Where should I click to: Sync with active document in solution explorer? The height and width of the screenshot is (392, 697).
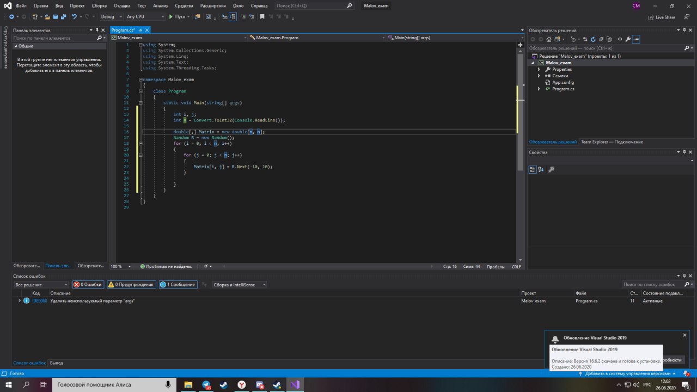point(585,39)
